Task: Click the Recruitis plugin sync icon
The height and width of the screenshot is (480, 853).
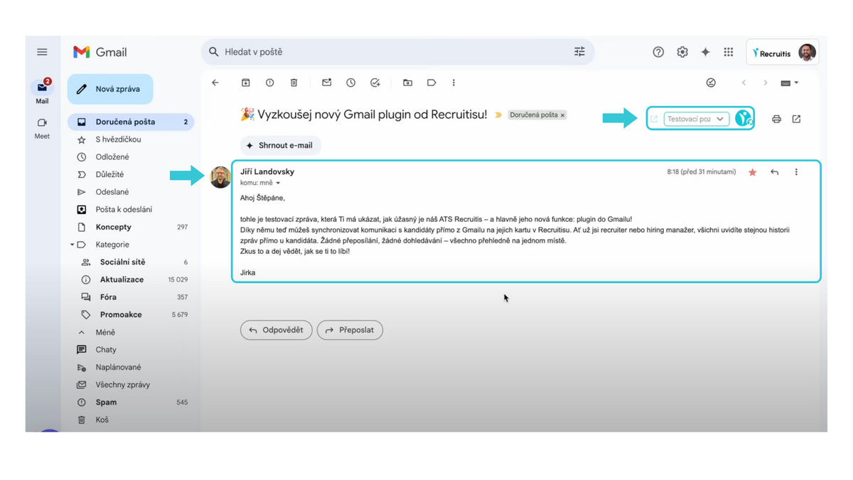Action: click(x=744, y=119)
